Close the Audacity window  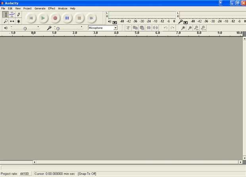244,3
